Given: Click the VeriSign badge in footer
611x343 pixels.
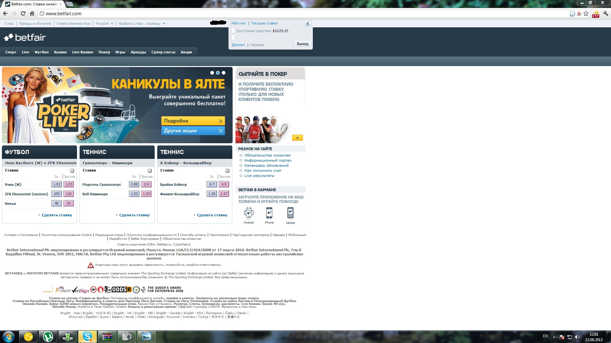Looking at the screenshot, I should tap(81, 290).
